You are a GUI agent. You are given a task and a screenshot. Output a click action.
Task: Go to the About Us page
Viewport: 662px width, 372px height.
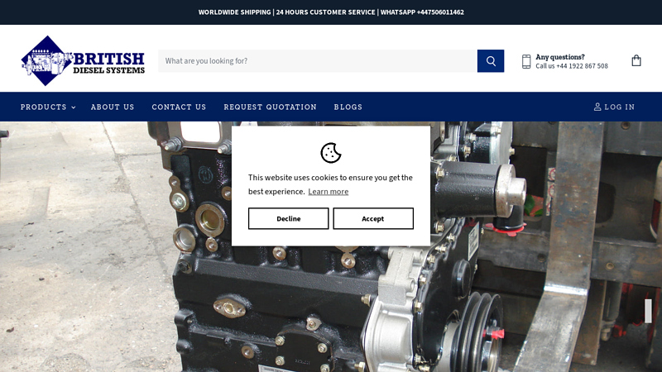tap(113, 107)
